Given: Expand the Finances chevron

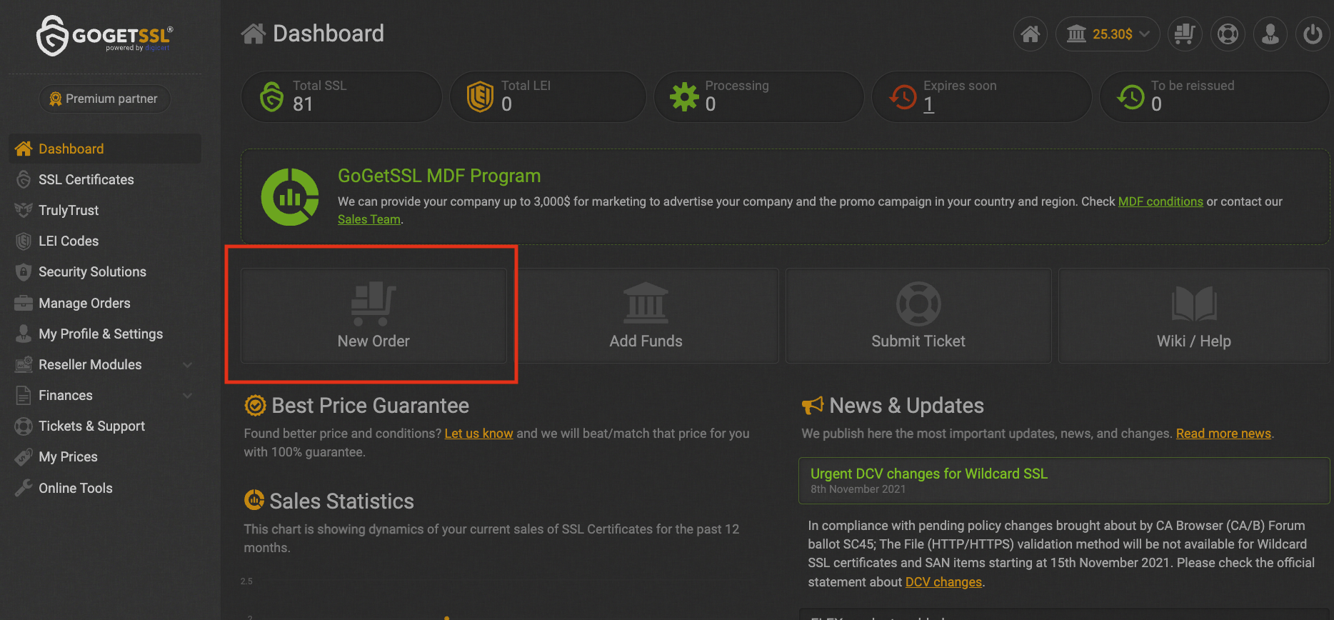Looking at the screenshot, I should point(187,396).
